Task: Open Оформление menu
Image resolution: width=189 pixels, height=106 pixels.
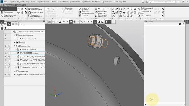Action: [63, 2]
